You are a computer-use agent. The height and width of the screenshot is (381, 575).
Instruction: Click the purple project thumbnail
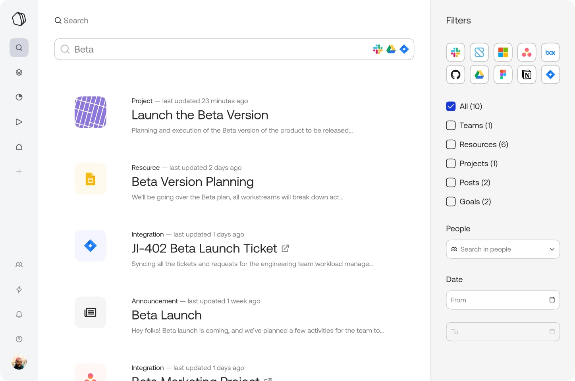[91, 112]
